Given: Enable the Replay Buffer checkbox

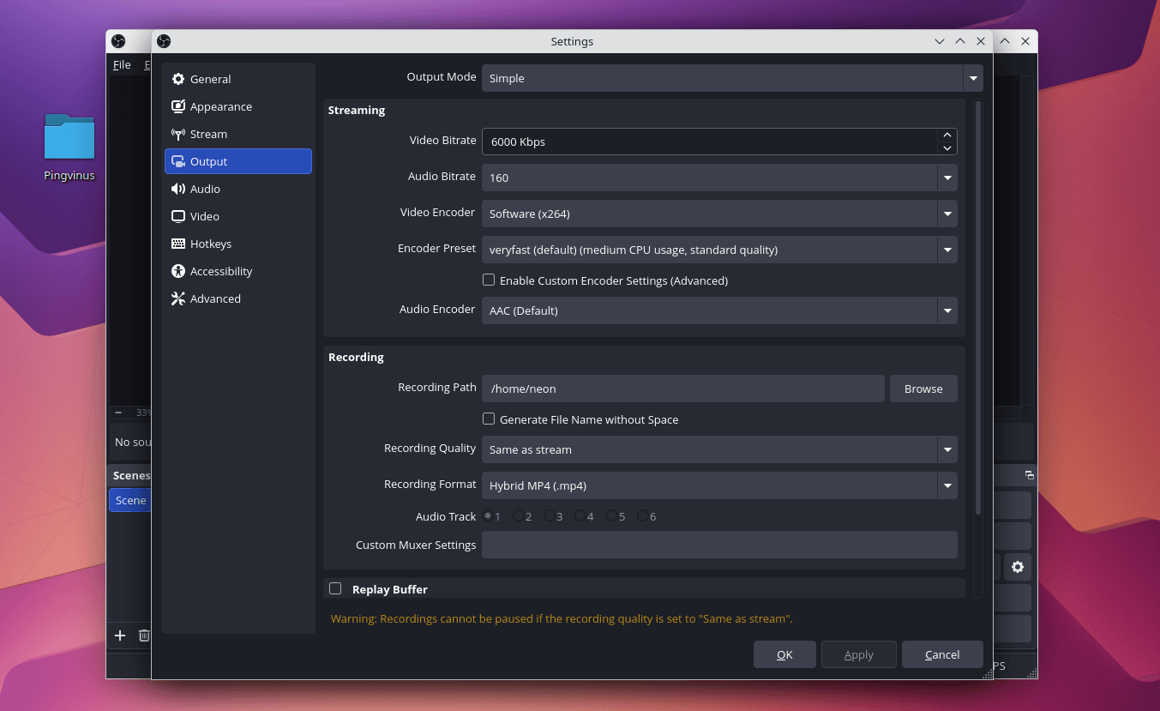Looking at the screenshot, I should [335, 588].
